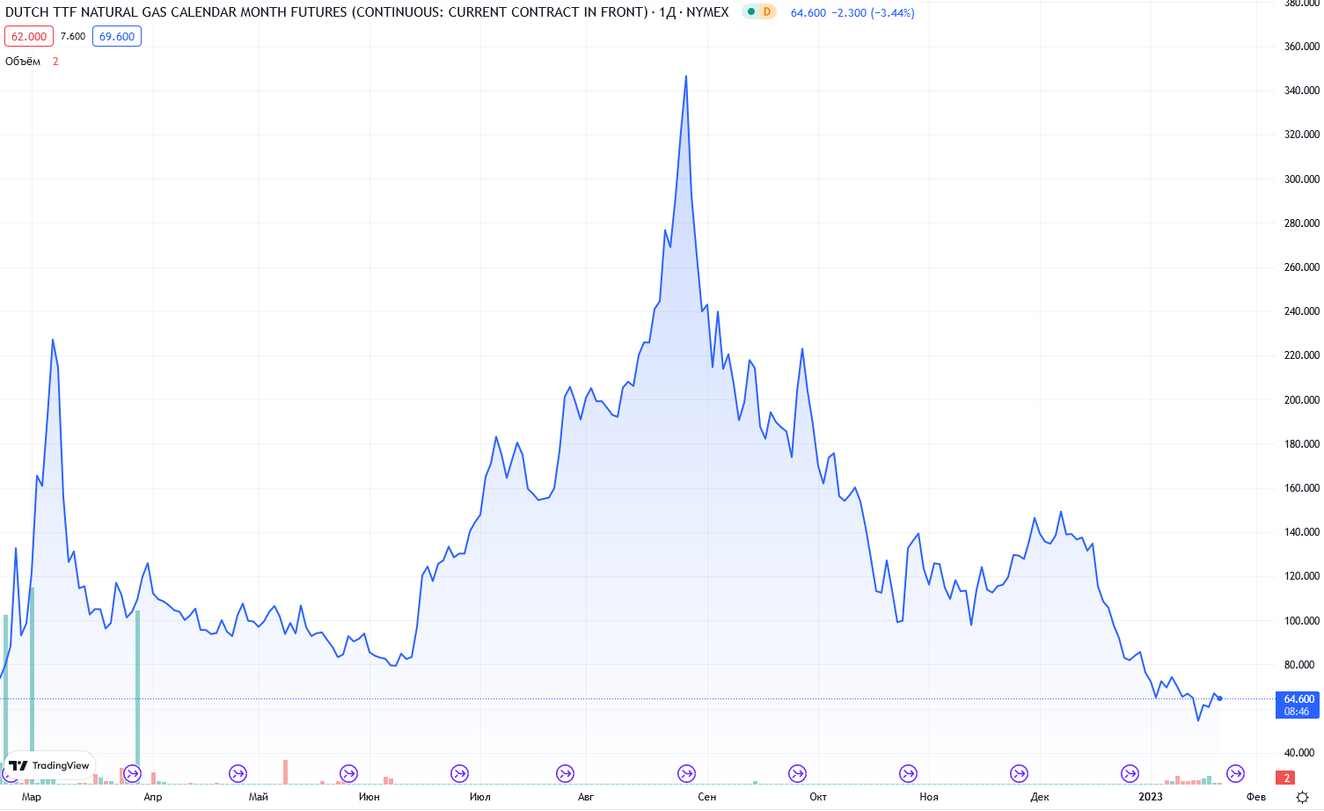Click the rollover icon near Фев

pos(1235,774)
